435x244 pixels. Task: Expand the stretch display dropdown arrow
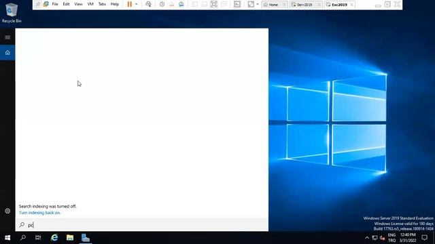[258, 4]
